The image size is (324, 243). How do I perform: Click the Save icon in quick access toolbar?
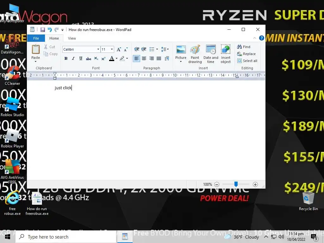[43, 29]
